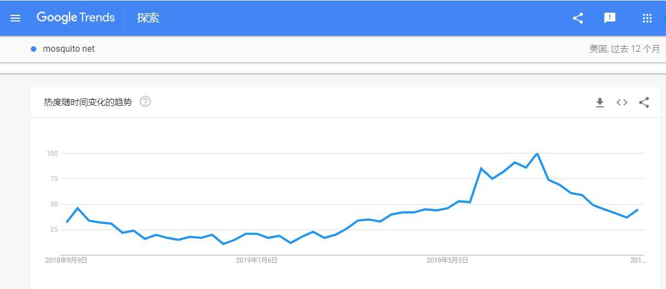Screen dimensions: 666x289
Task: Click the 2019年5月5日 axis date label
Action: [447, 260]
